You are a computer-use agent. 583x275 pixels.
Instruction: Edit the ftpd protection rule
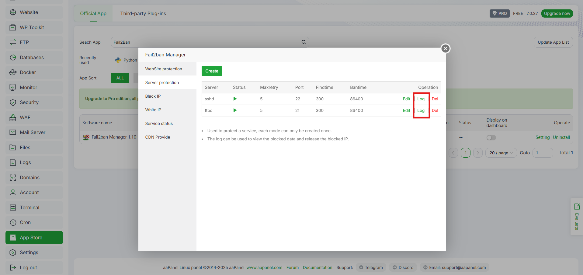coord(406,110)
